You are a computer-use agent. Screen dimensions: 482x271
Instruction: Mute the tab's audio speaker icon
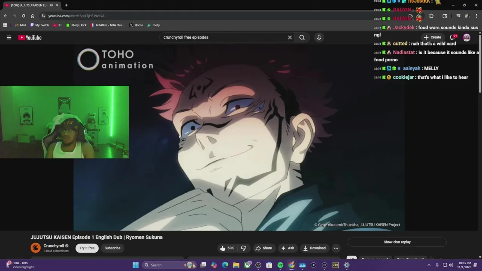(51, 5)
